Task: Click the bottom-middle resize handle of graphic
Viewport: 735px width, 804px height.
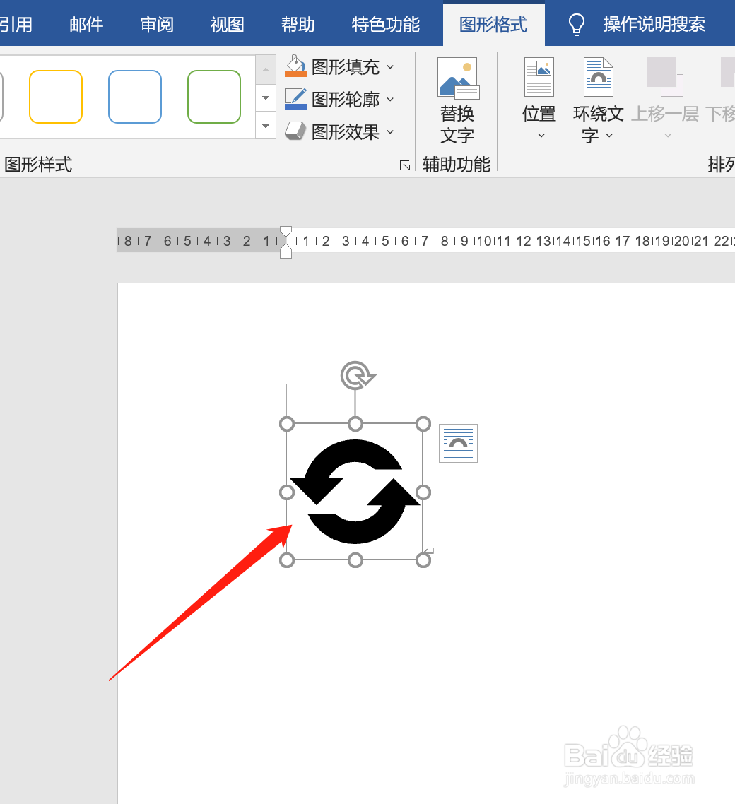Action: [x=355, y=560]
